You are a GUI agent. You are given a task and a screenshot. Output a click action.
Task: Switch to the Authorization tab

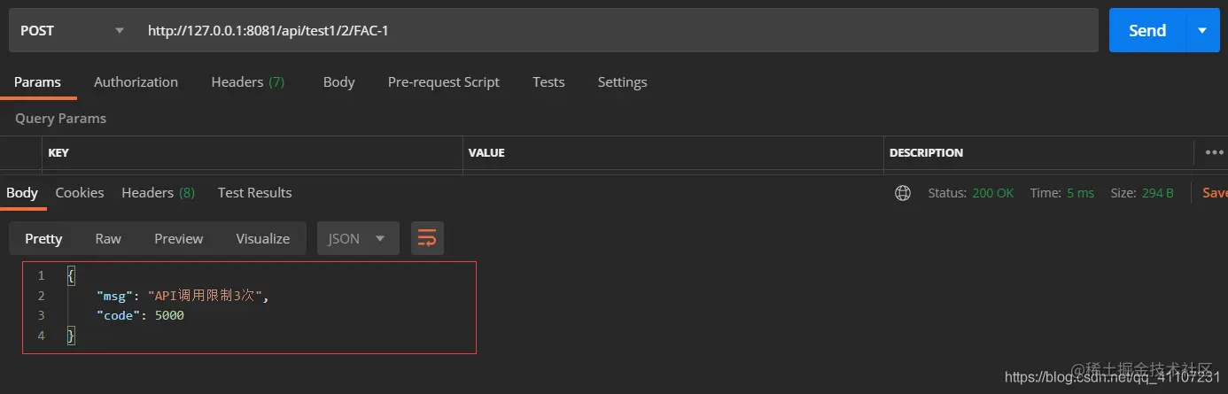click(136, 81)
